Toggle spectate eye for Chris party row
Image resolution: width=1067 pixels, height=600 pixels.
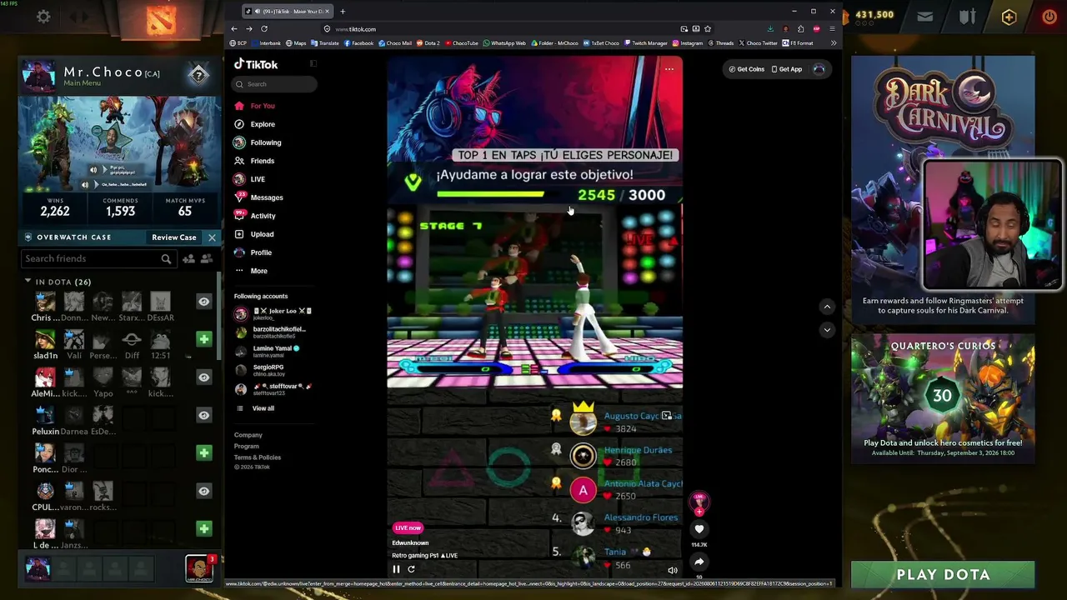[203, 302]
